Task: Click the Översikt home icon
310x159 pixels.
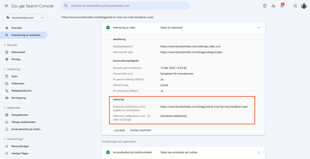Action: (7, 28)
